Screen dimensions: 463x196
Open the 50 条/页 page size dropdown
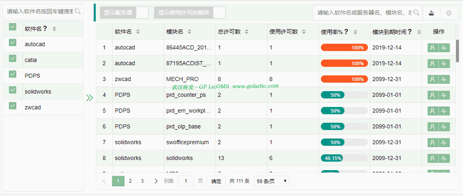point(271,181)
